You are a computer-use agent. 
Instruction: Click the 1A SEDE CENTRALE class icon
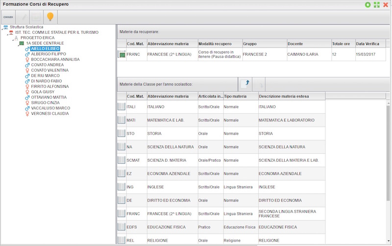pyautogui.click(x=22, y=43)
